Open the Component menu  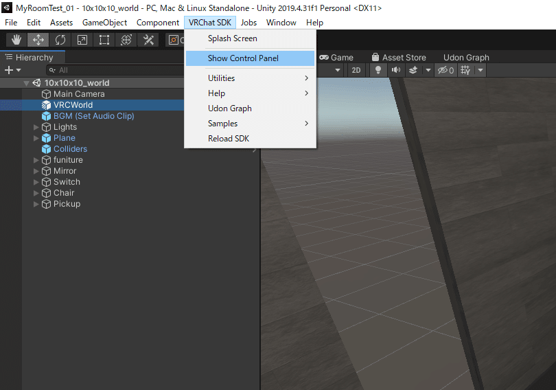(158, 23)
